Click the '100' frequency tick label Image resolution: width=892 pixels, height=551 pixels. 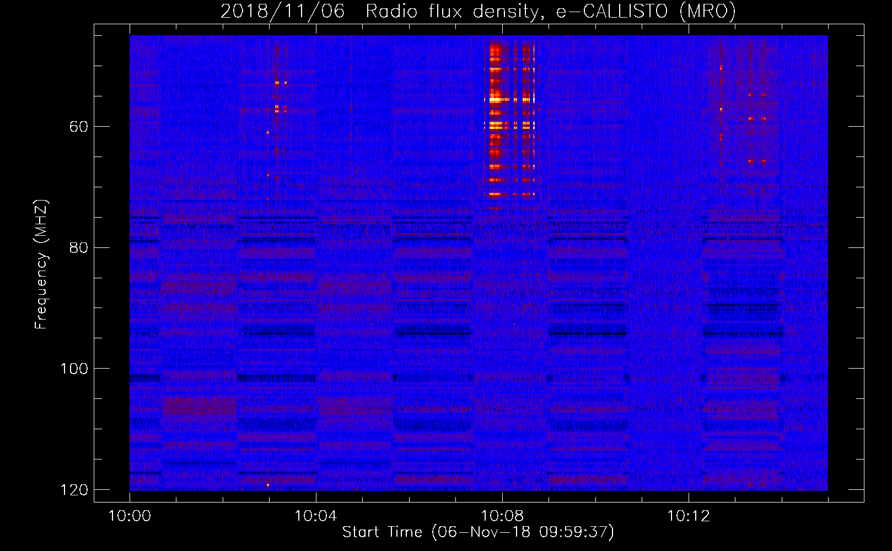pyautogui.click(x=74, y=369)
